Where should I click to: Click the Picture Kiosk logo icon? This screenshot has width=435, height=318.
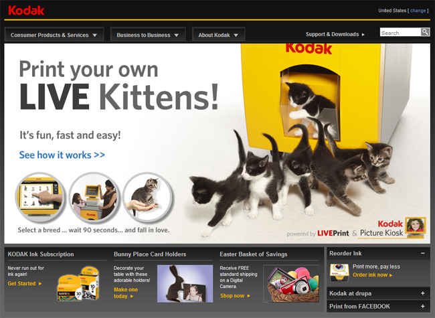[x=416, y=226]
